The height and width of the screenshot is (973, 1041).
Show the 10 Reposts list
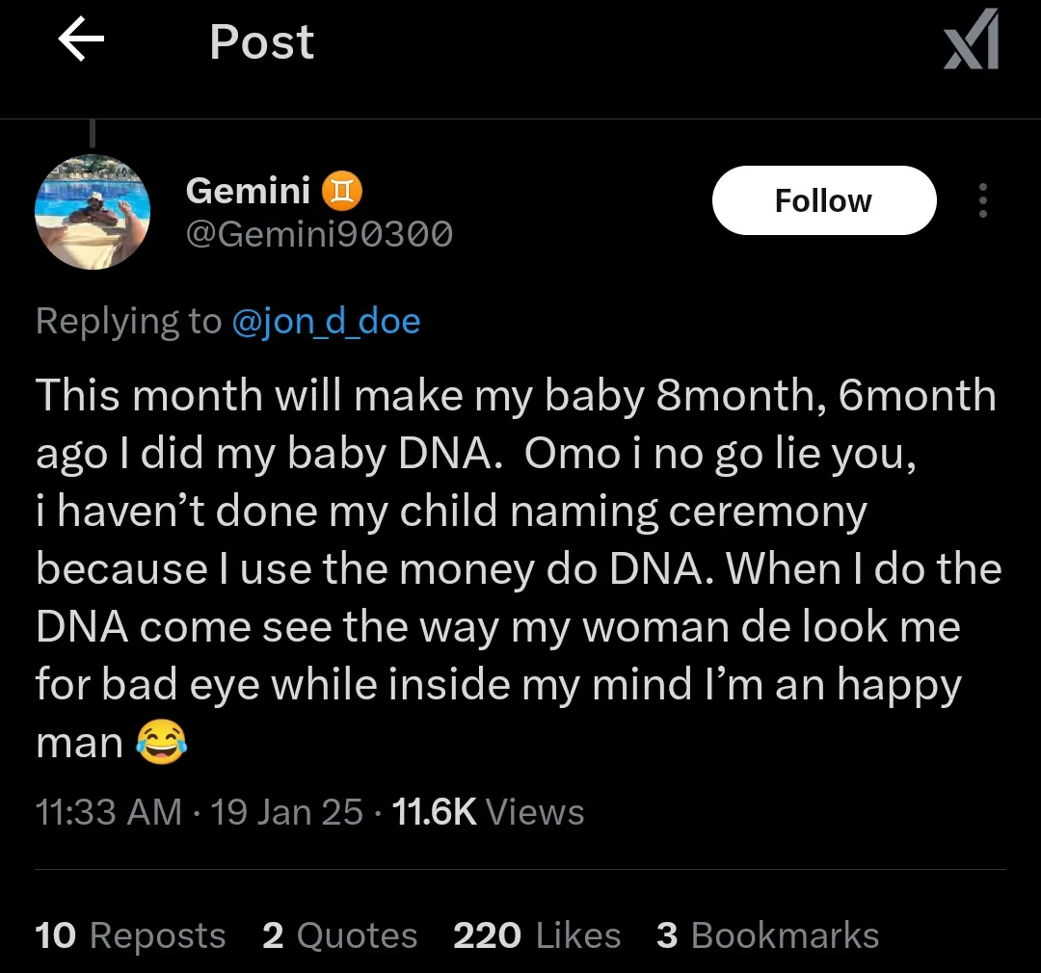(x=130, y=935)
